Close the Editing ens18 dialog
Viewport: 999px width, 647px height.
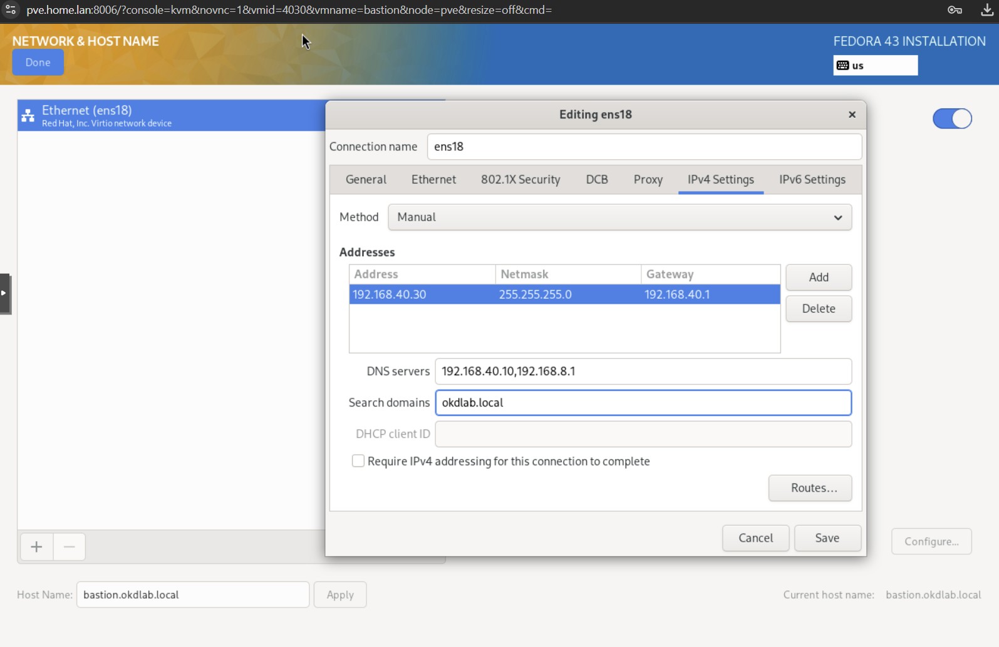click(x=851, y=115)
